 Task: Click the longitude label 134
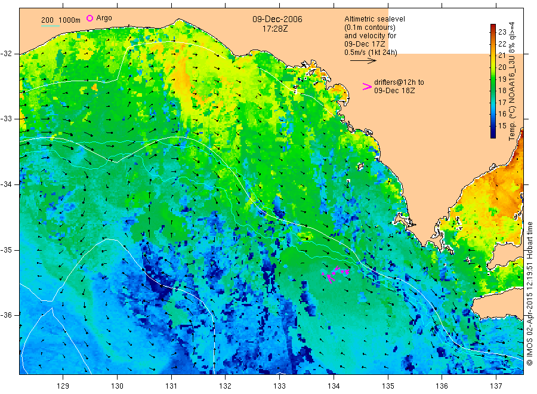pos(334,386)
